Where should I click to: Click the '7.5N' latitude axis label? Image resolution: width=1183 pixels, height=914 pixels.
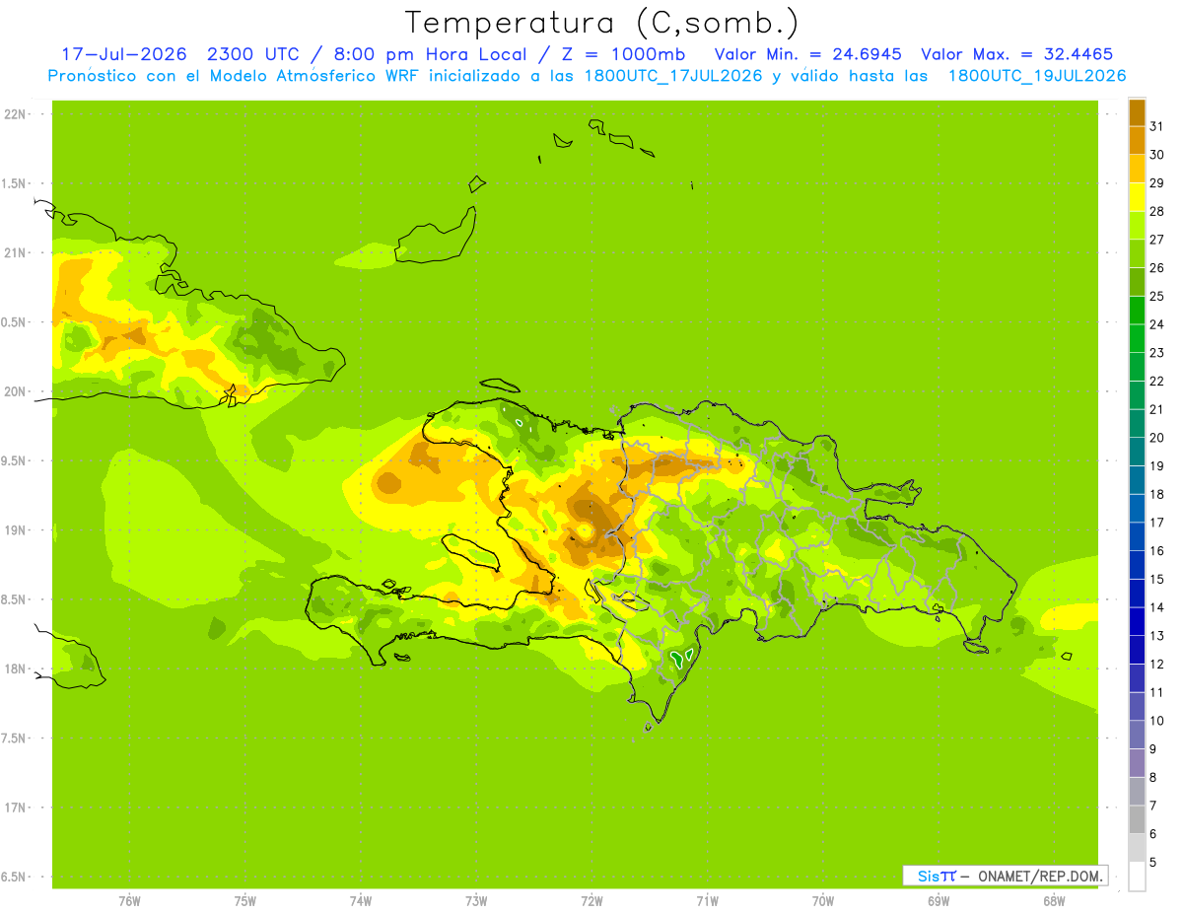14,738
